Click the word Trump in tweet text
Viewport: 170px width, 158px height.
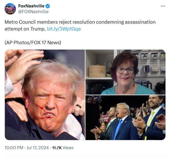[x=37, y=29]
